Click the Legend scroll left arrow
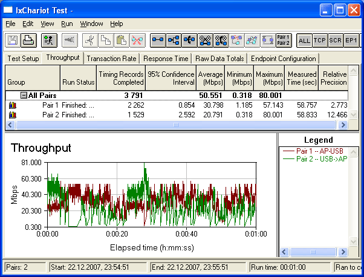 (x=284, y=252)
